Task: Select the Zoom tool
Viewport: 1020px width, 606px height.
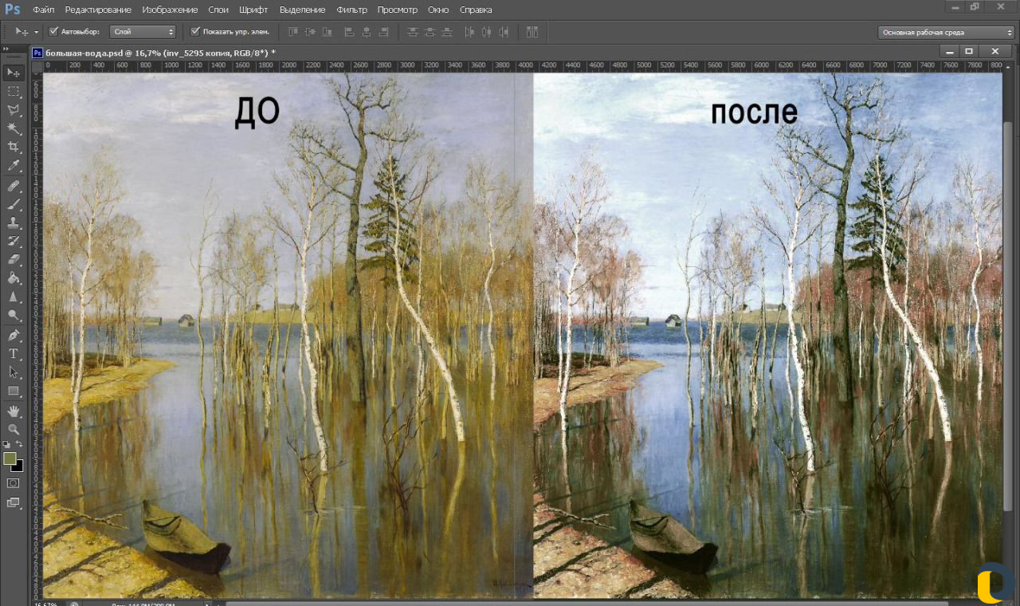Action: coord(14,429)
